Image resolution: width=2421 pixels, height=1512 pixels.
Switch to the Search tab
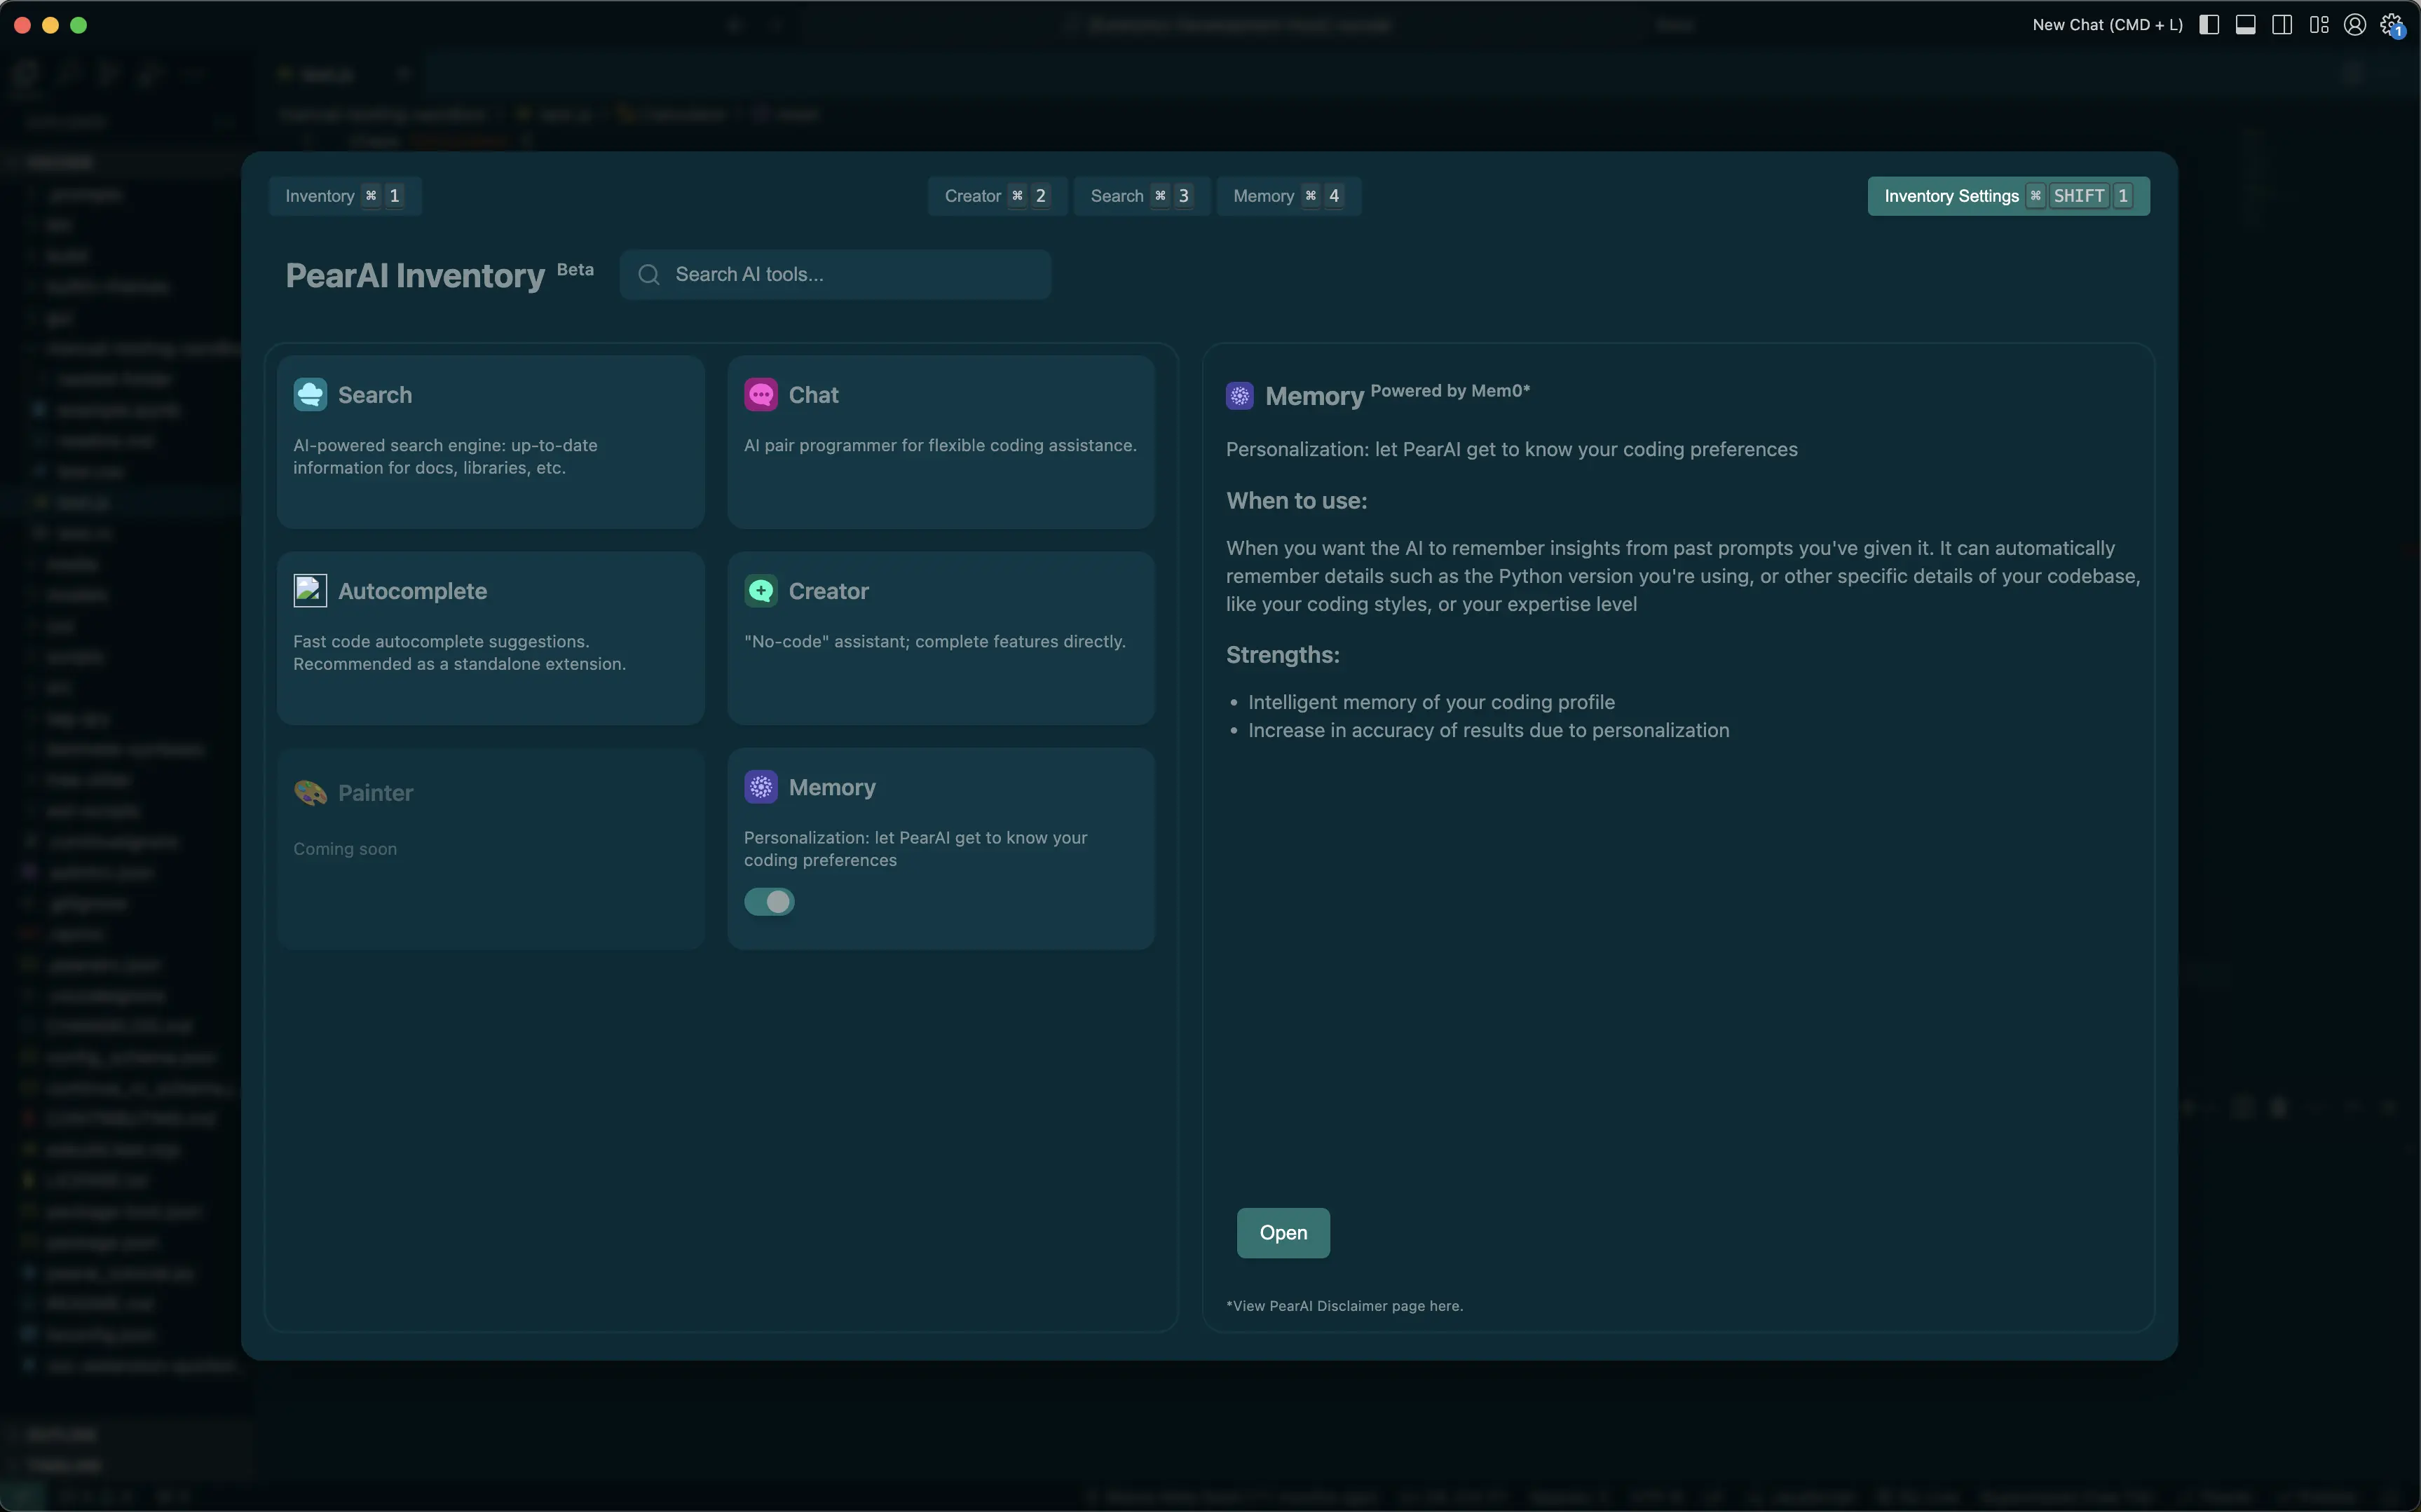(x=1142, y=196)
